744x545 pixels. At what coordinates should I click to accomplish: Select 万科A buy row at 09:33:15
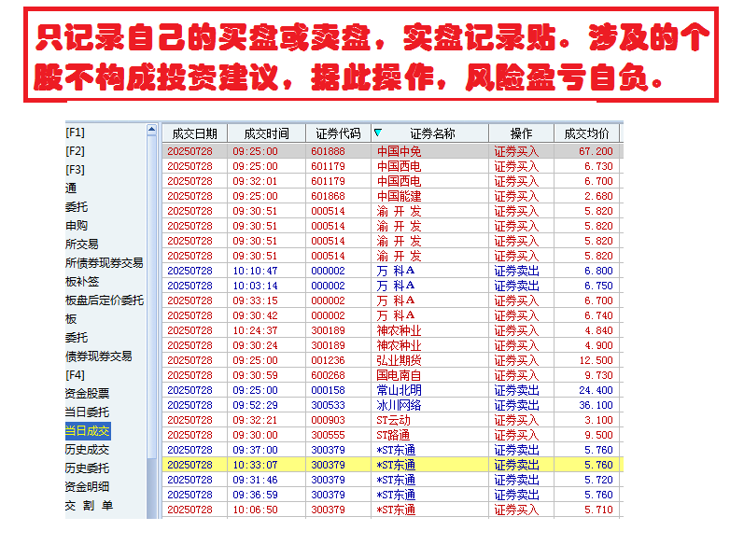[x=392, y=300]
